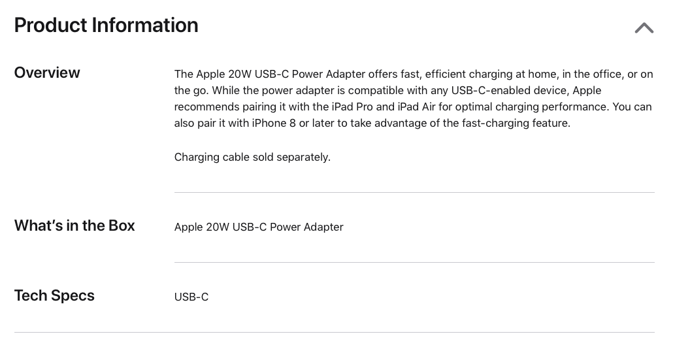Screen dimensions: 690x349
Task: Click the divider line below Overview section
Action: pyautogui.click(x=414, y=192)
